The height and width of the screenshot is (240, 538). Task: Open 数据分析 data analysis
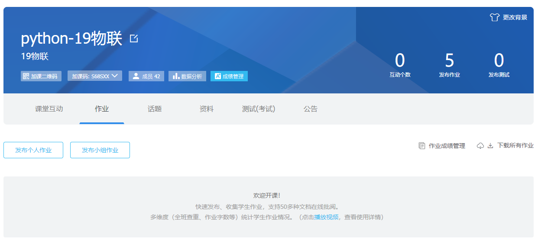pyautogui.click(x=187, y=76)
